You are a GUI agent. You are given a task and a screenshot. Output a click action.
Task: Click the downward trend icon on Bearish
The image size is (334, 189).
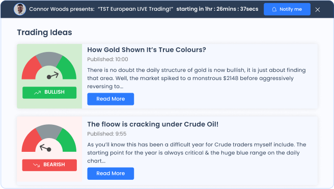click(x=37, y=165)
